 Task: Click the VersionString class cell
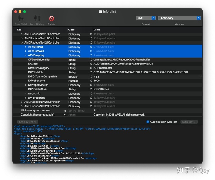(76, 111)
